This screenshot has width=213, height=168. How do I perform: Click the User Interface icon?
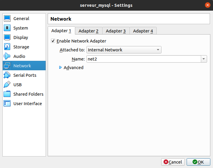(7, 104)
